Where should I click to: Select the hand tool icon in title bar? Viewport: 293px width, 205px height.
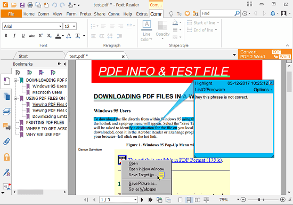click(x=70, y=5)
